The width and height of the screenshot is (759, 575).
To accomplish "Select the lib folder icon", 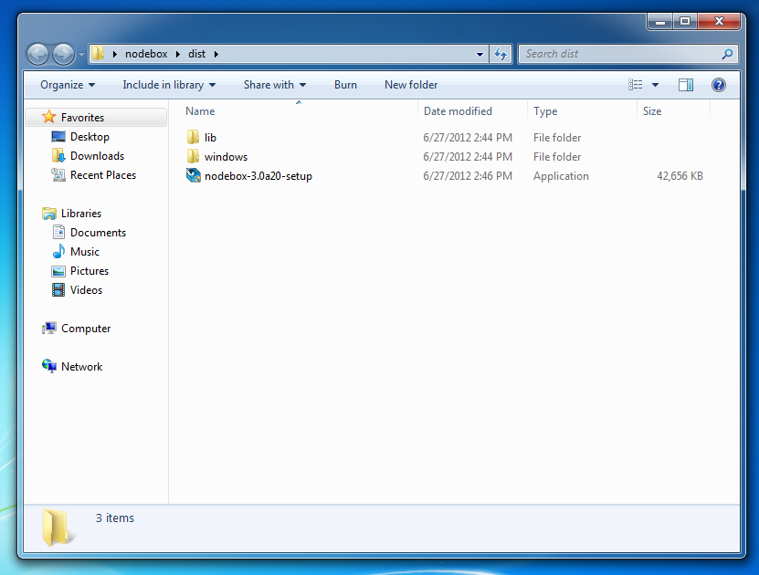I will [193, 137].
